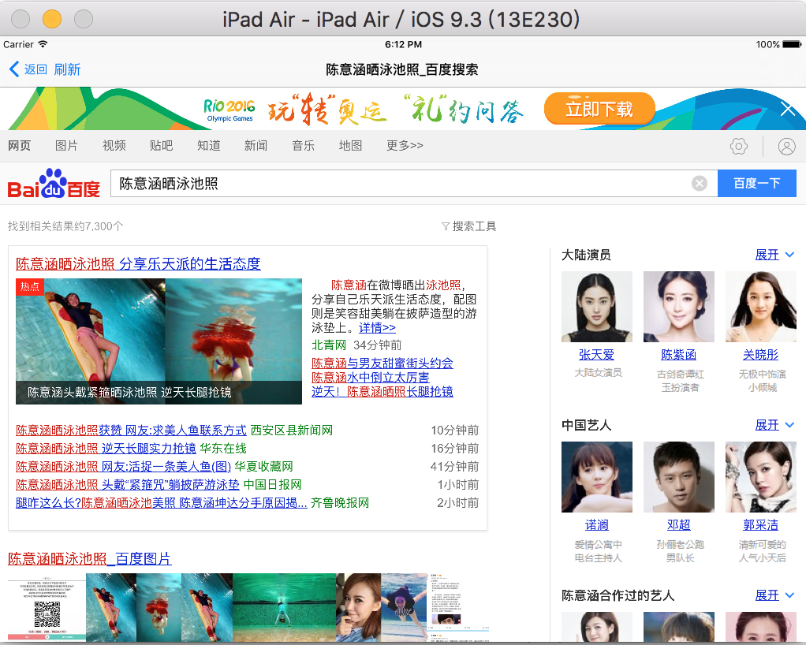806x645 pixels.
Task: Open 关晓彤 portrait photo
Action: pyautogui.click(x=761, y=307)
